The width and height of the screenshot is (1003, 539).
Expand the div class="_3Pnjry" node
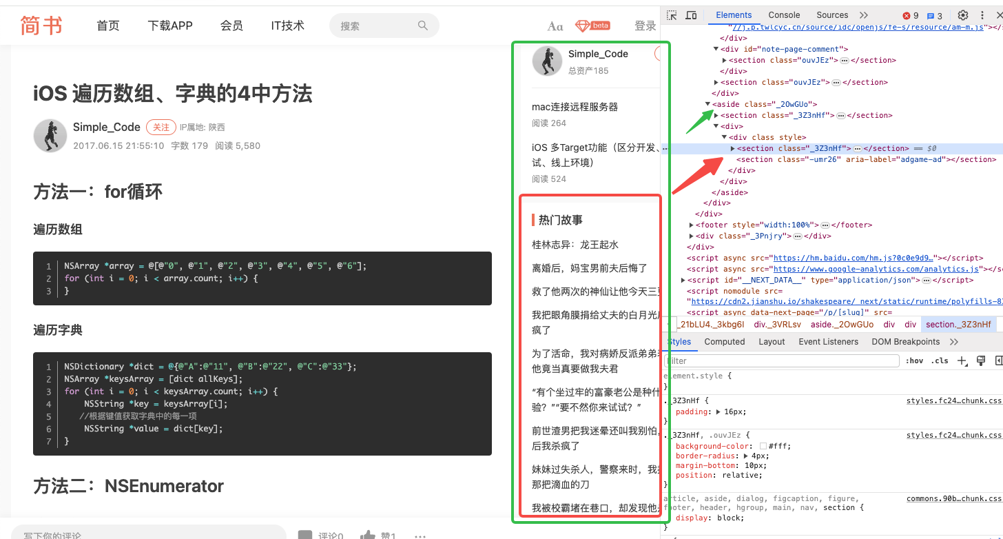691,236
